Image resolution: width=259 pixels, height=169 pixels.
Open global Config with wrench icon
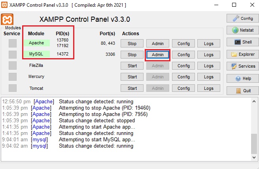pos(242,18)
